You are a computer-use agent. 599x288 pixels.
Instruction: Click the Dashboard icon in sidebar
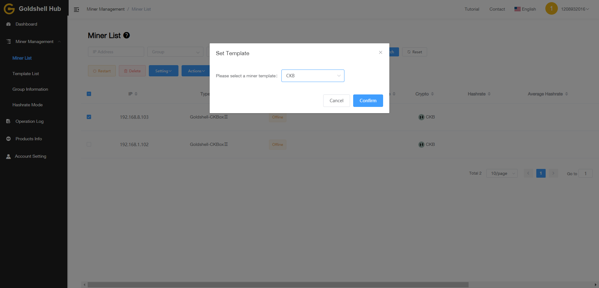tap(8, 24)
